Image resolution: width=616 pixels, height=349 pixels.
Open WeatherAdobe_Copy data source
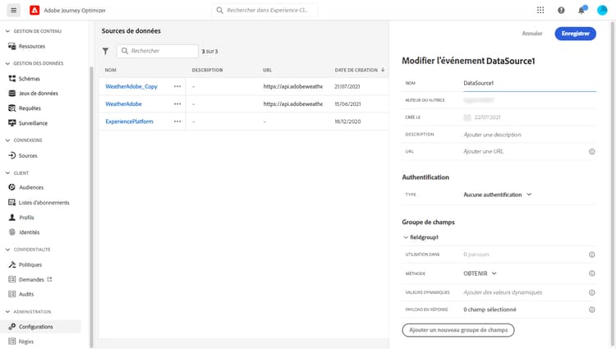point(131,86)
